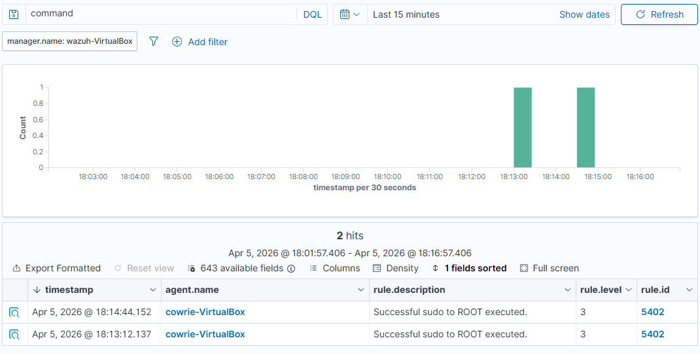The height and width of the screenshot is (355, 700).
Task: Inspect the 18:14:44 document details
Action: coord(14,313)
